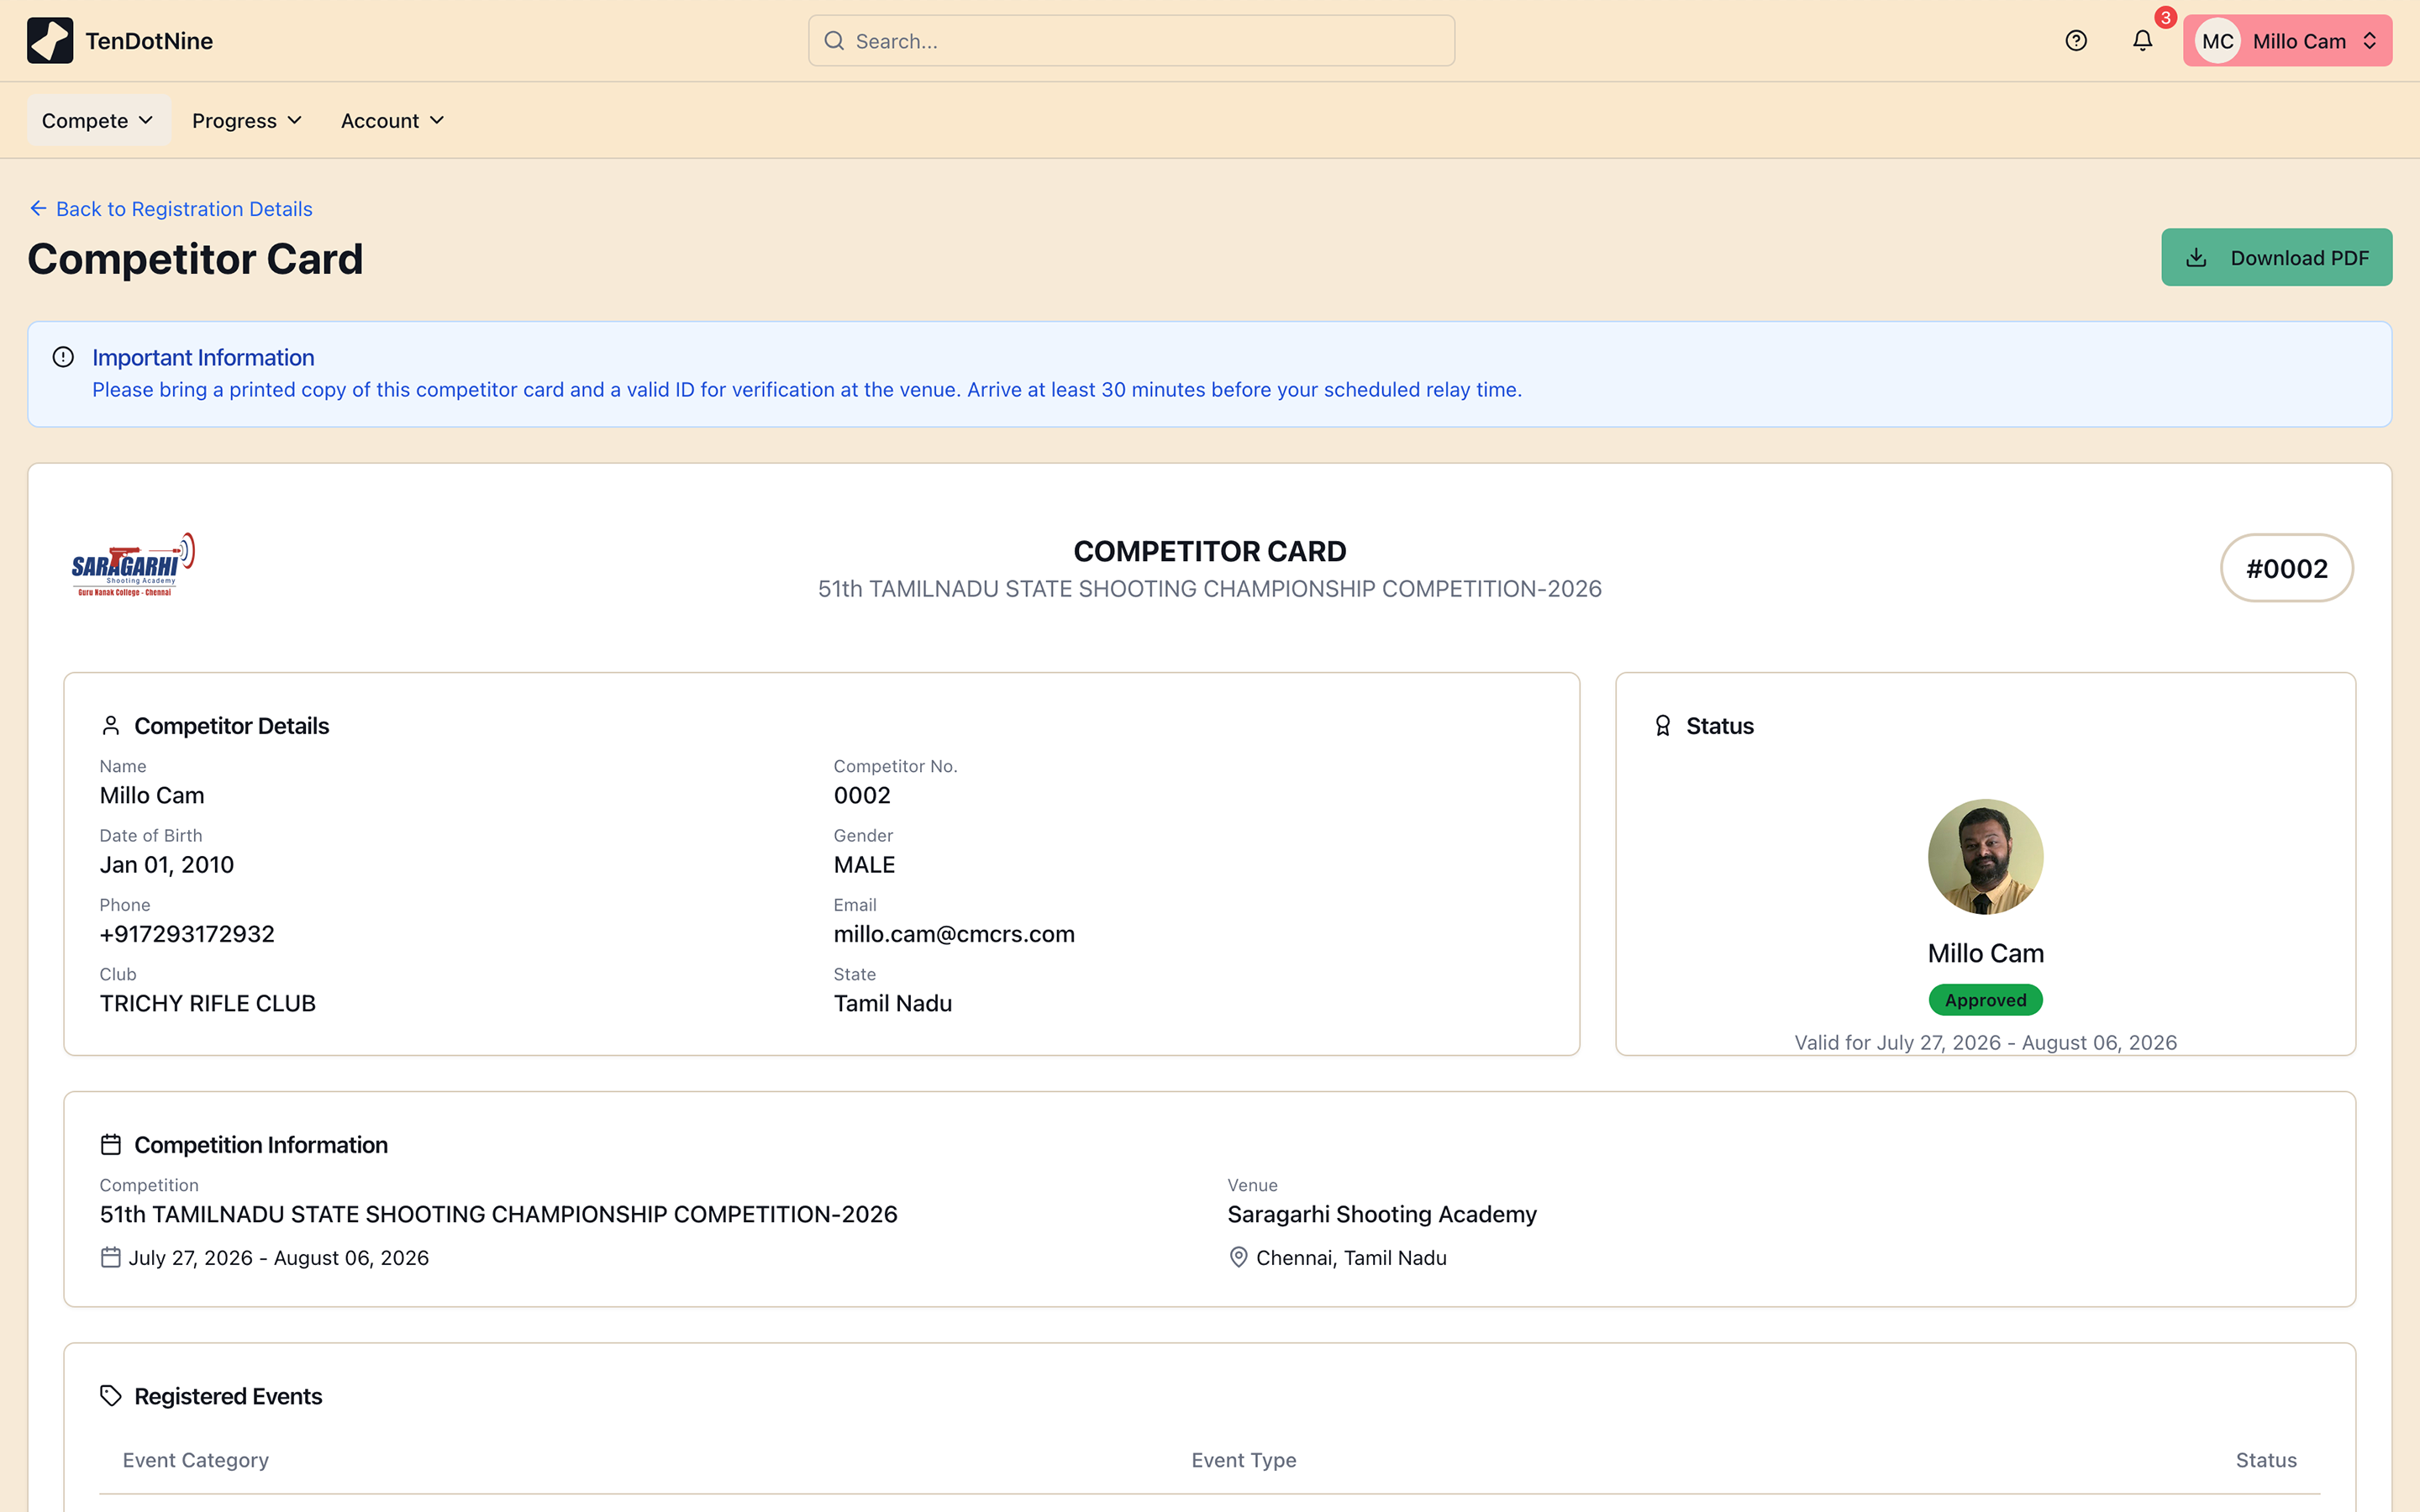Click the download arrow icon in Download PDF
Screen dimensions: 2420x1512
click(x=2196, y=258)
